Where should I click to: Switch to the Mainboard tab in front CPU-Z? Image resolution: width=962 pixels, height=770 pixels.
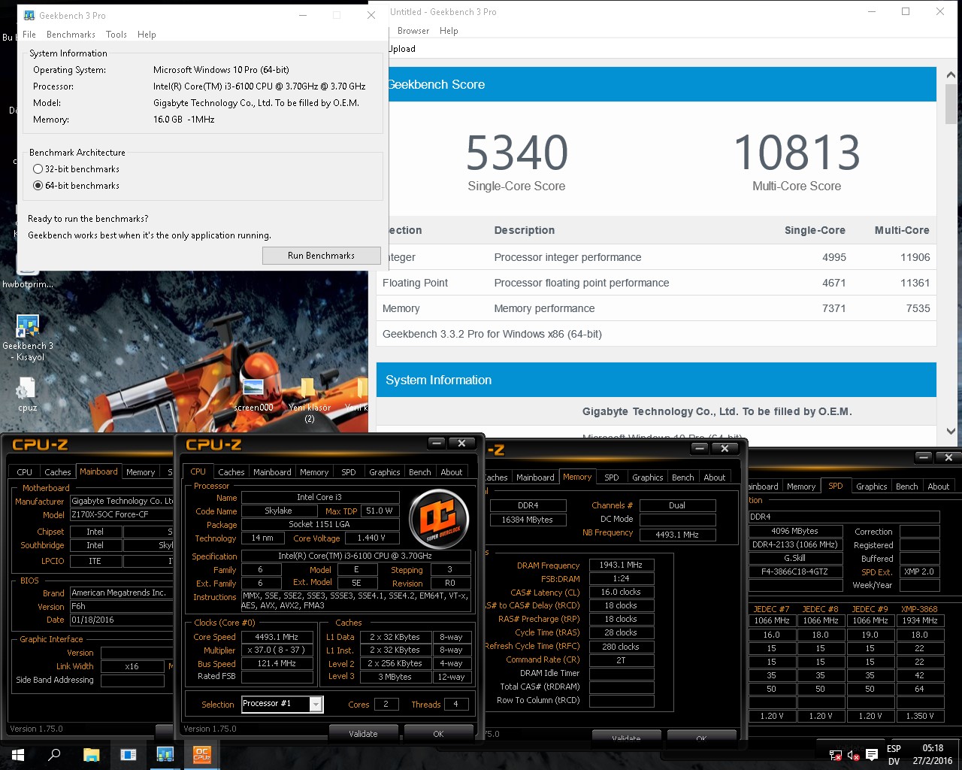(x=272, y=472)
